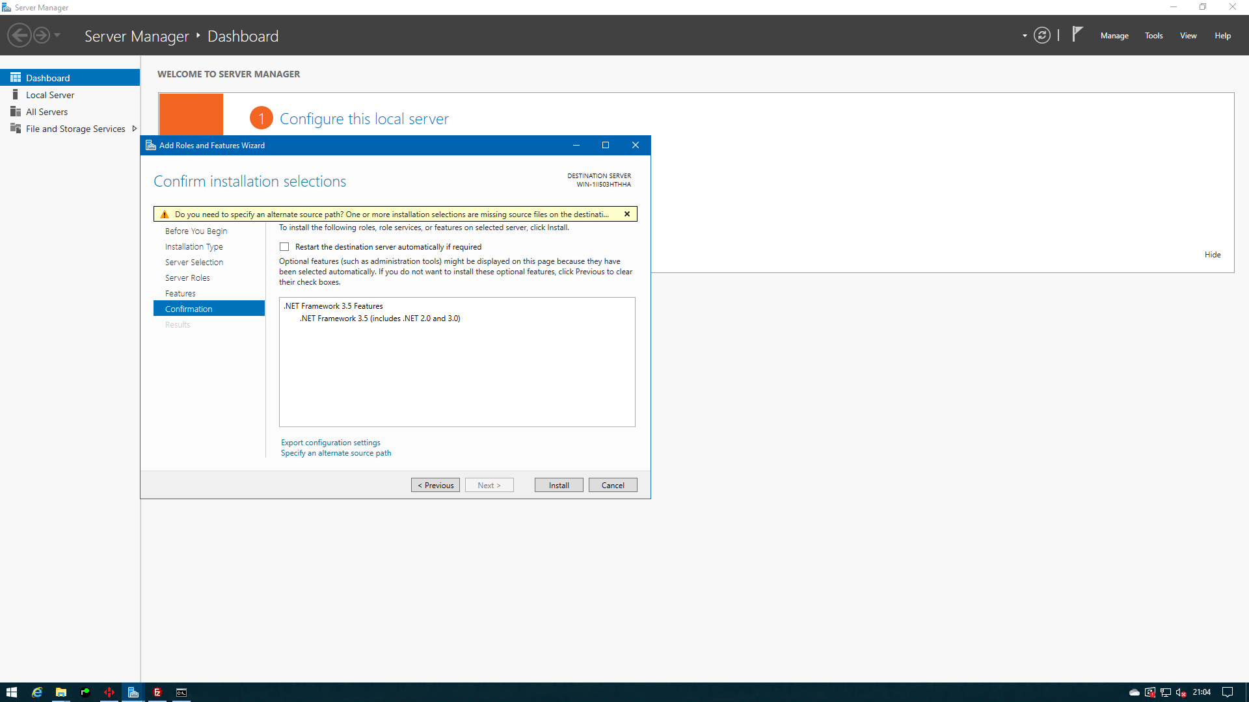
Task: Enable restart destination server automatically checkbox
Action: tap(284, 247)
